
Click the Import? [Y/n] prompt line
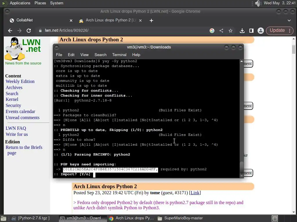pos(75,174)
